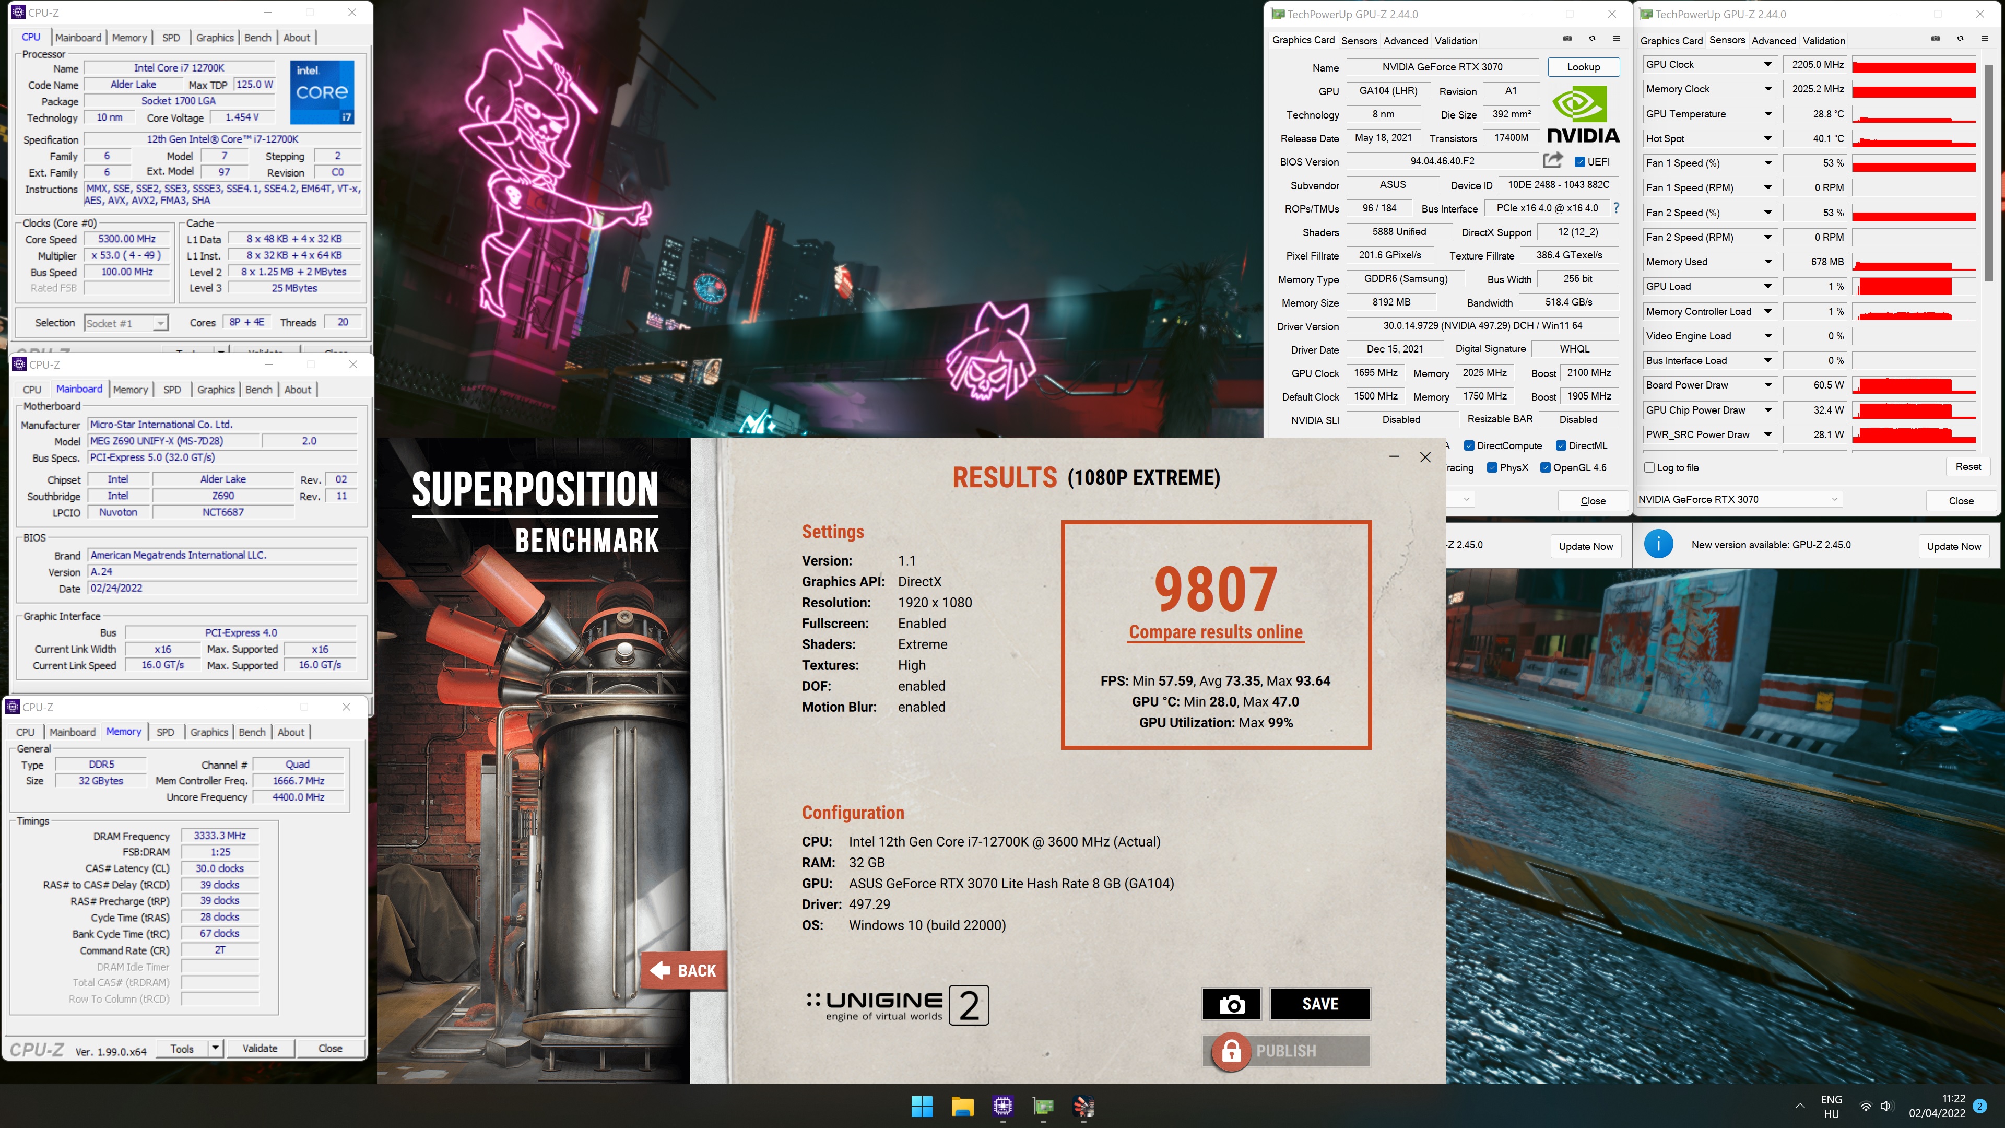Screen dimensions: 2005x1128
Task: Open the volume speaker tray icon
Action: tap(1886, 1106)
